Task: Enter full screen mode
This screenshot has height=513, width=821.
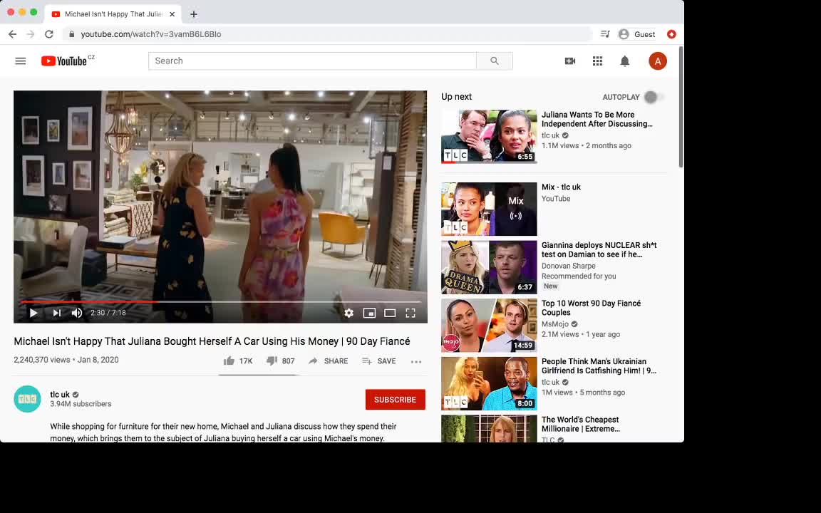Action: click(410, 313)
